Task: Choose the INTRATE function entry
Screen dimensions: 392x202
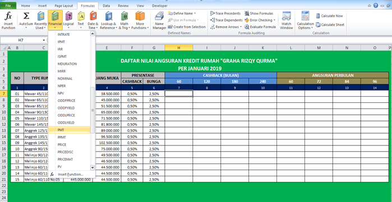Action: click(69, 35)
